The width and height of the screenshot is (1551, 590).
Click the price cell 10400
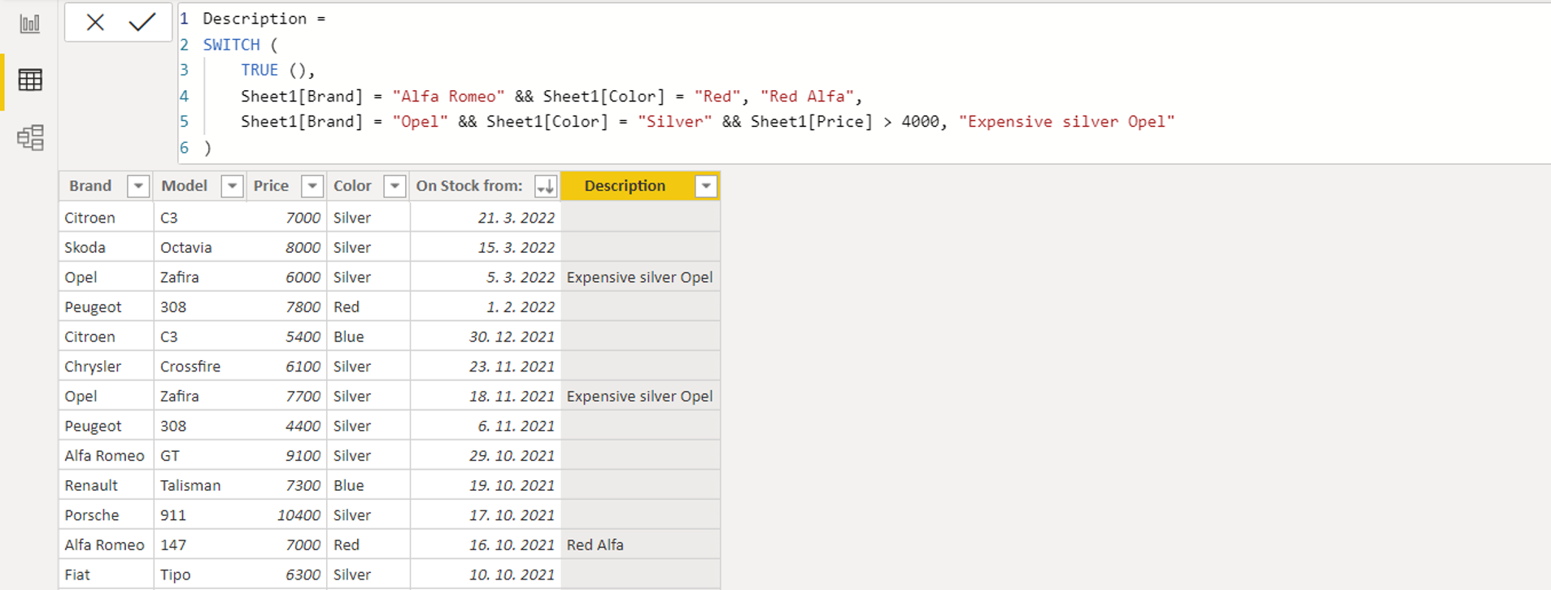(x=286, y=515)
